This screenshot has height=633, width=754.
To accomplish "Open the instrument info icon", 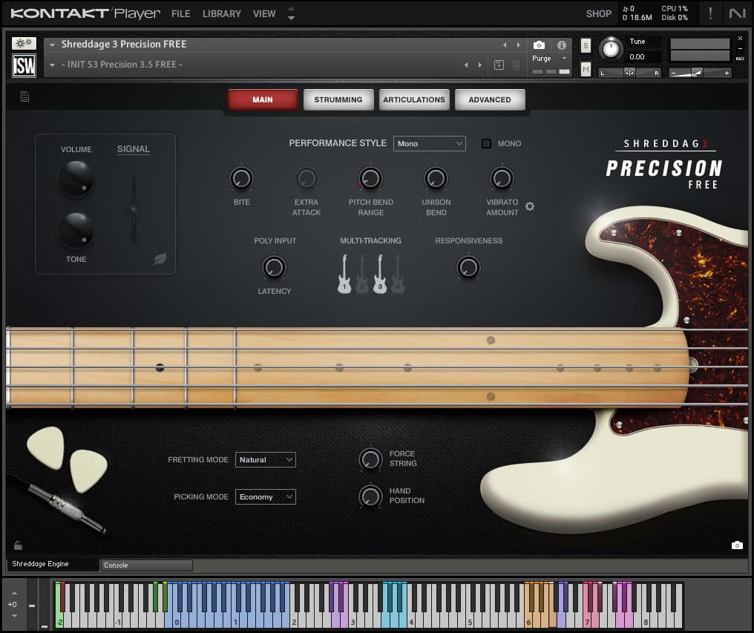I will (561, 45).
